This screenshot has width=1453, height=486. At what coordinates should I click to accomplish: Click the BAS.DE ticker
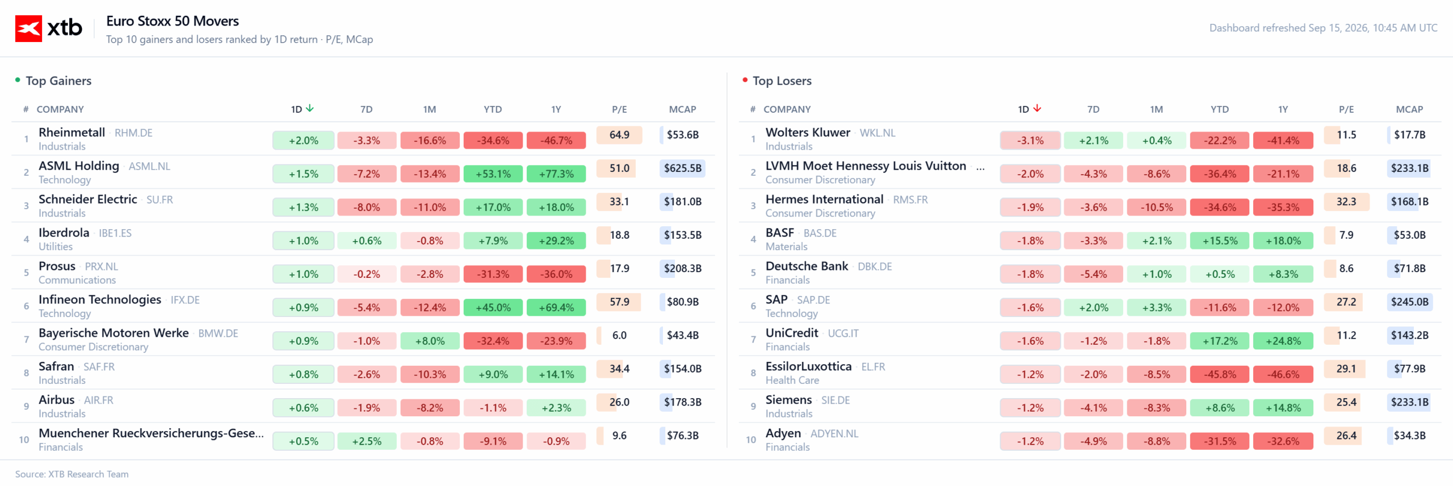(820, 233)
